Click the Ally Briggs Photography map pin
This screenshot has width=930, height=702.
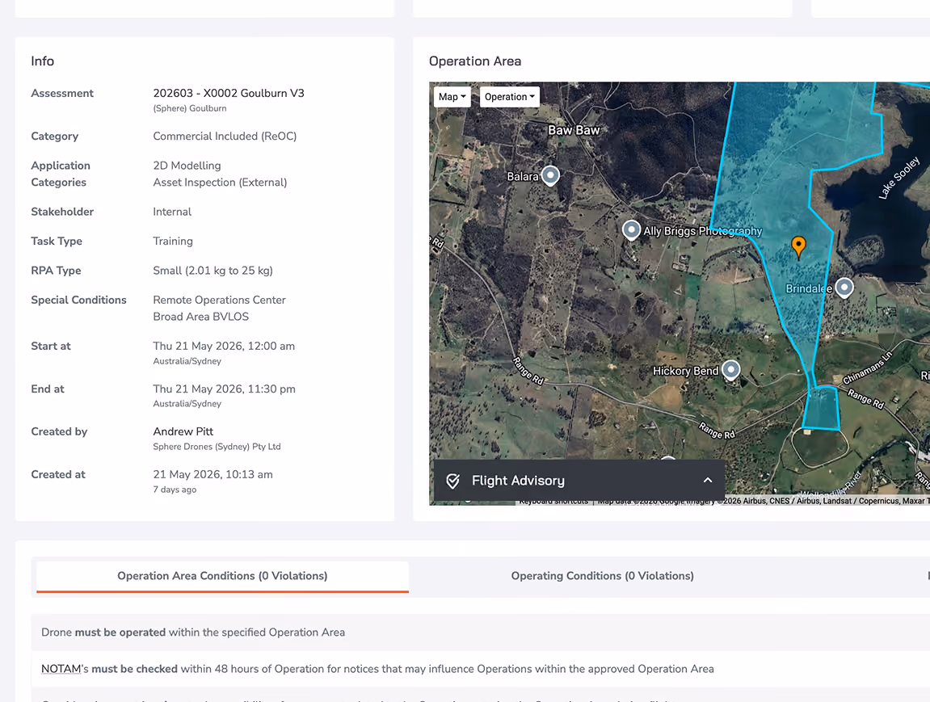click(631, 229)
